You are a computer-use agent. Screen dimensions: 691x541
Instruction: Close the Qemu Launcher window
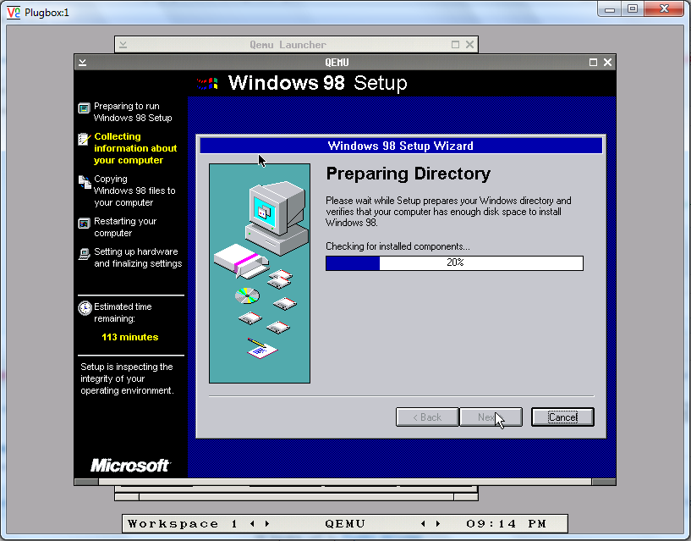pyautogui.click(x=469, y=45)
